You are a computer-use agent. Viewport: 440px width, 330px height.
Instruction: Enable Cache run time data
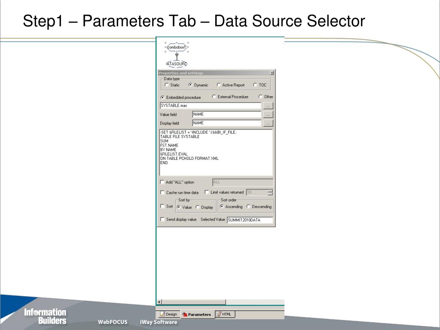click(162, 192)
